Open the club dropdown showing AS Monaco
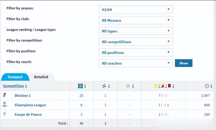Viewport: 216px width, 130px height. (x=135, y=20)
